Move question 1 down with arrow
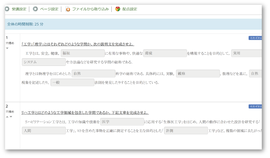 pyautogui.click(x=7, y=48)
